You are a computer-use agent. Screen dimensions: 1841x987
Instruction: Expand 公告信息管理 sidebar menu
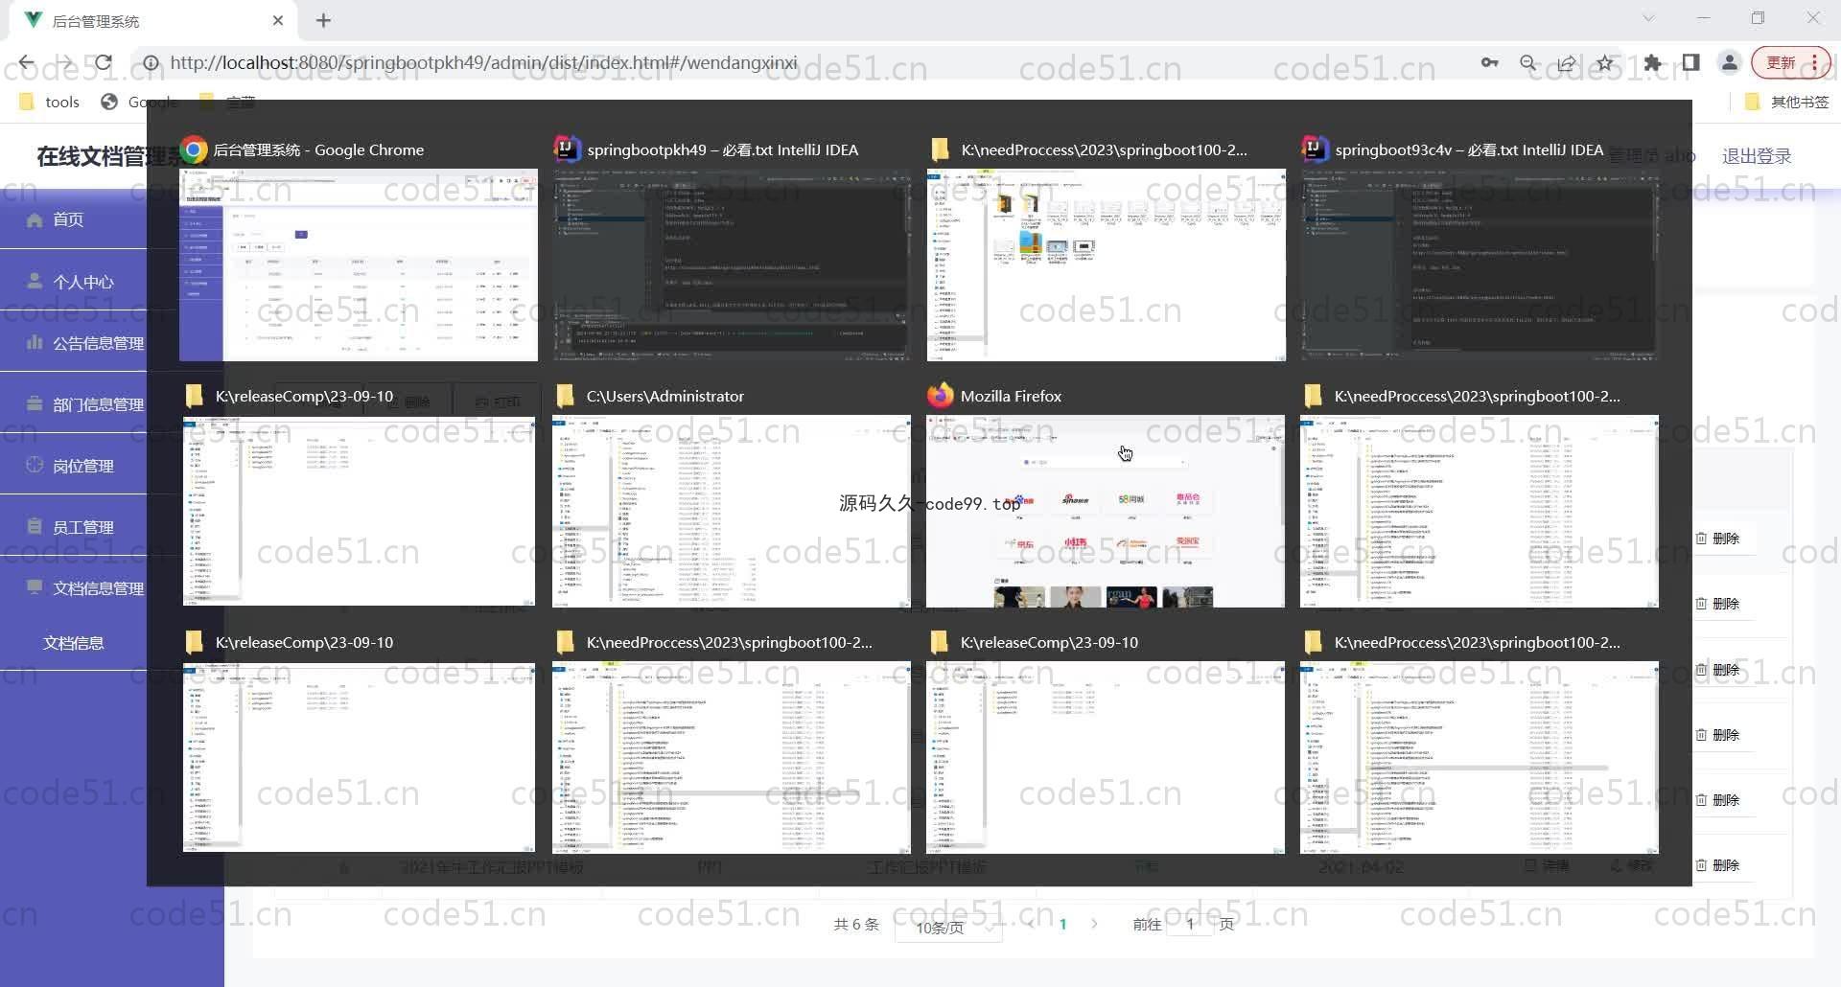(x=73, y=343)
